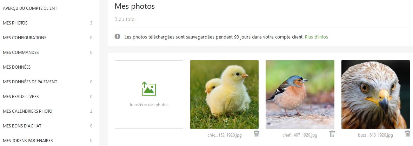Select 'Mes données de paiement'
The width and height of the screenshot is (413, 146).
click(47, 82)
